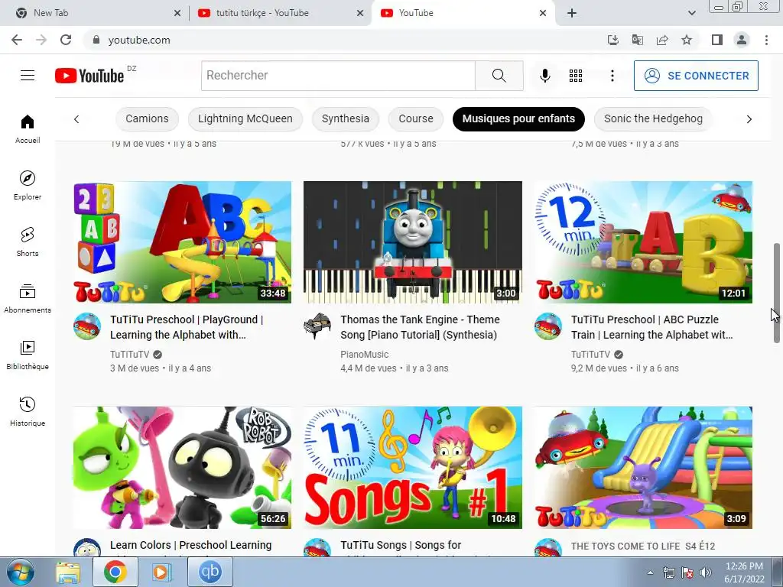This screenshot has height=587, width=783.
Task: Open Shorts in the sidebar
Action: point(28,242)
